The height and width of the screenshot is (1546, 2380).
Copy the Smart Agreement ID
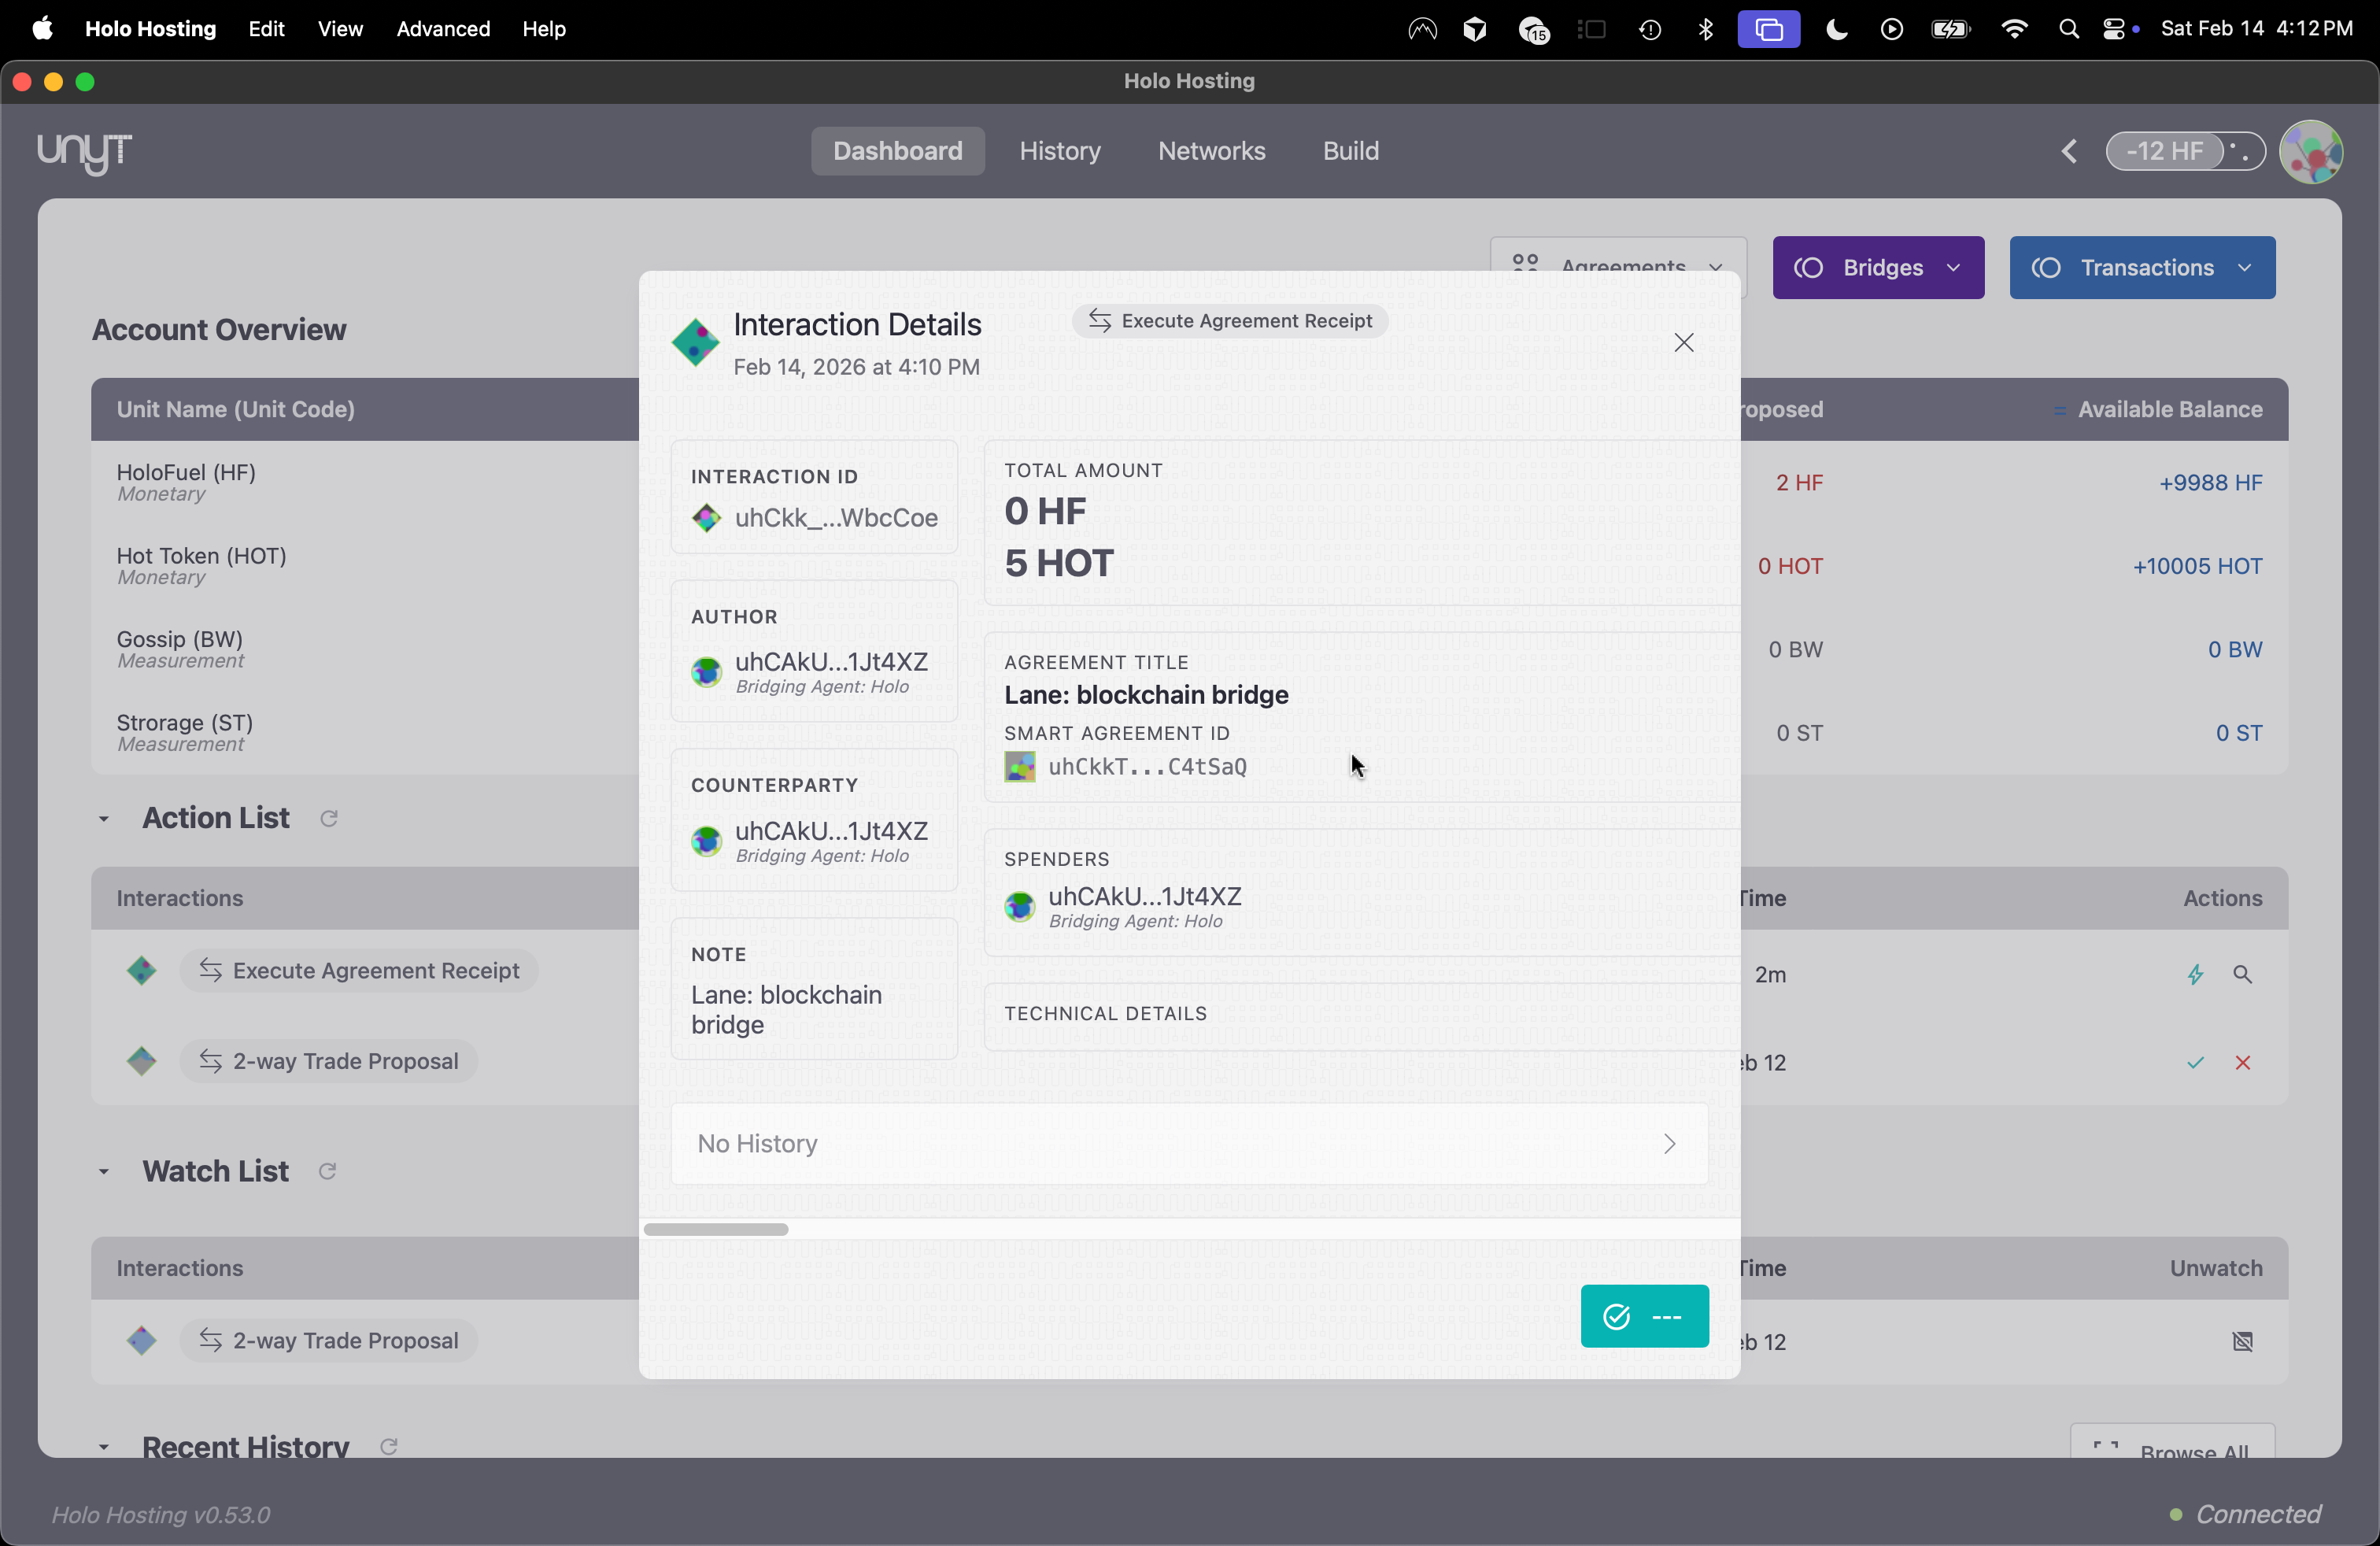click(1146, 766)
